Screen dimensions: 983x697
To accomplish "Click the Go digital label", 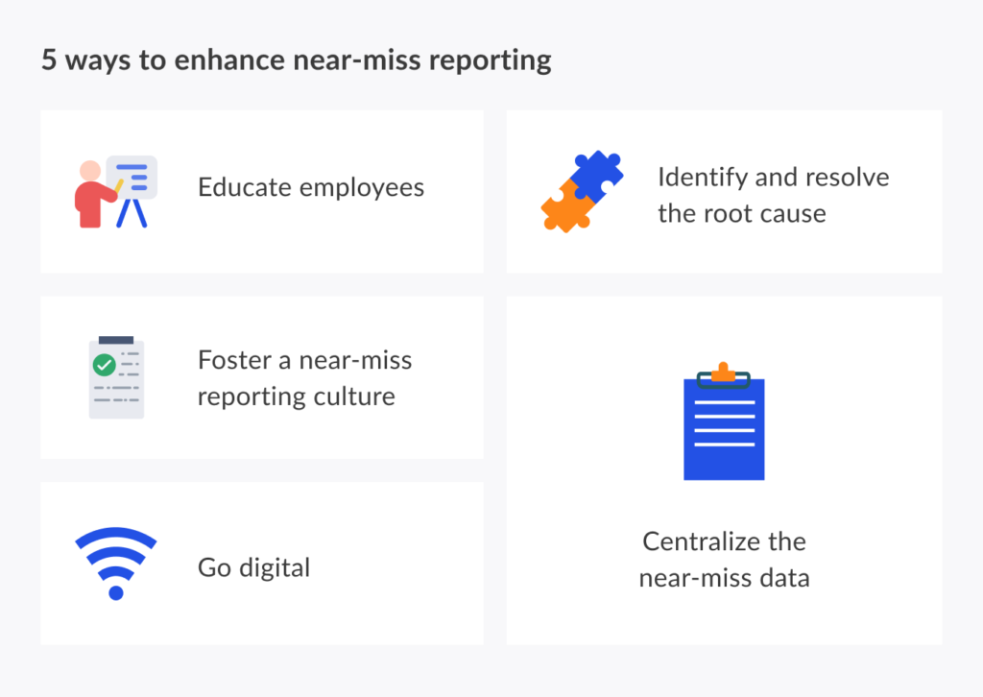I will 253,567.
